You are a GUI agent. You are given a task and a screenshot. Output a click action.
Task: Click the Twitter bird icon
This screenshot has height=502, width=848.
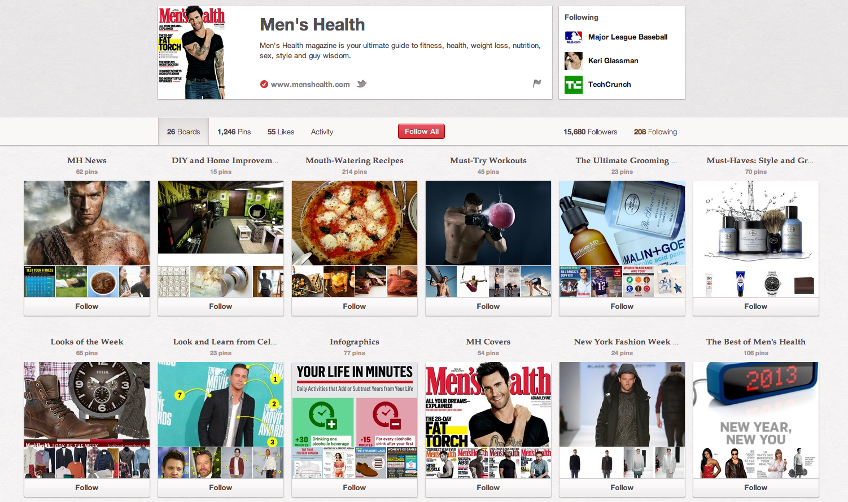tap(361, 84)
